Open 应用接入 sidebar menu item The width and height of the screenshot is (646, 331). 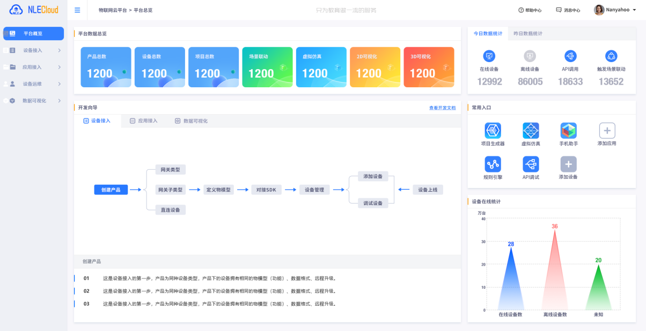[x=33, y=67]
